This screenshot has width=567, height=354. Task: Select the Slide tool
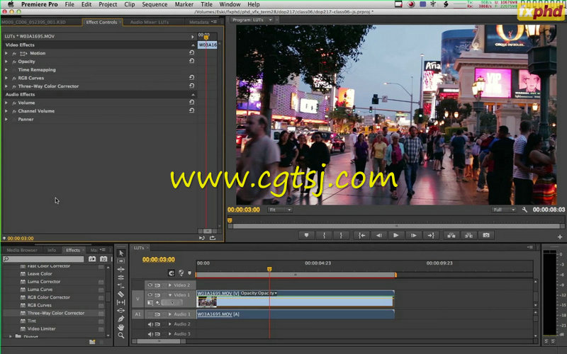121,311
